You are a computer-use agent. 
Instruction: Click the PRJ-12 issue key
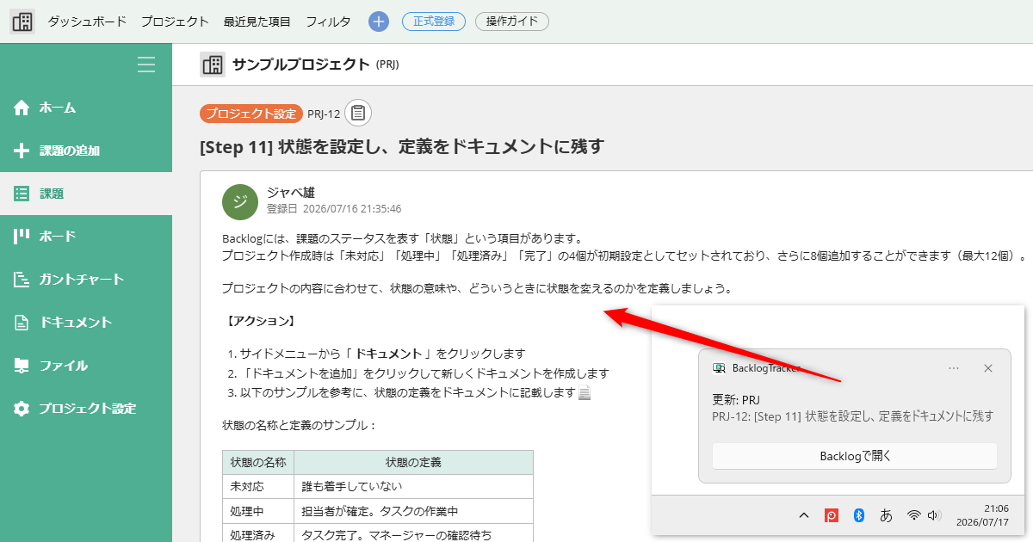324,114
